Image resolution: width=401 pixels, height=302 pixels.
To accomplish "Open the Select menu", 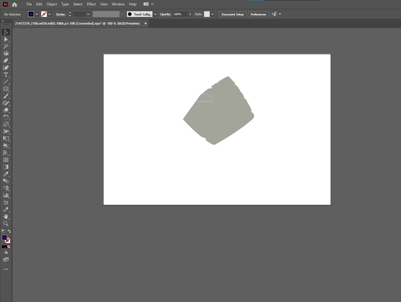I will coord(78,4).
